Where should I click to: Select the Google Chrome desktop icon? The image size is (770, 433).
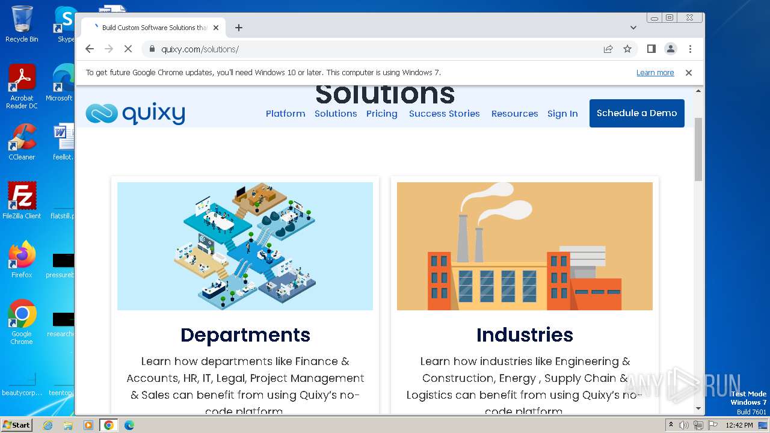coord(22,322)
